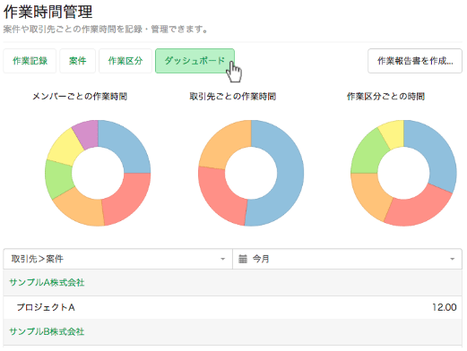Click the ダッシュボード tab
The image size is (467, 351).
195,61
